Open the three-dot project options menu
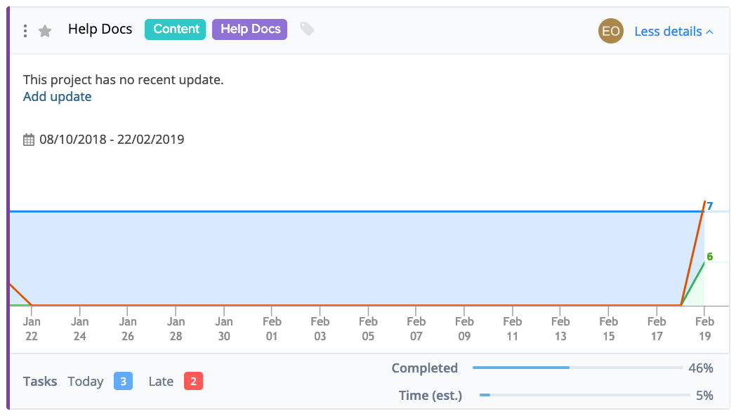Image resolution: width=736 pixels, height=416 pixels. point(25,31)
